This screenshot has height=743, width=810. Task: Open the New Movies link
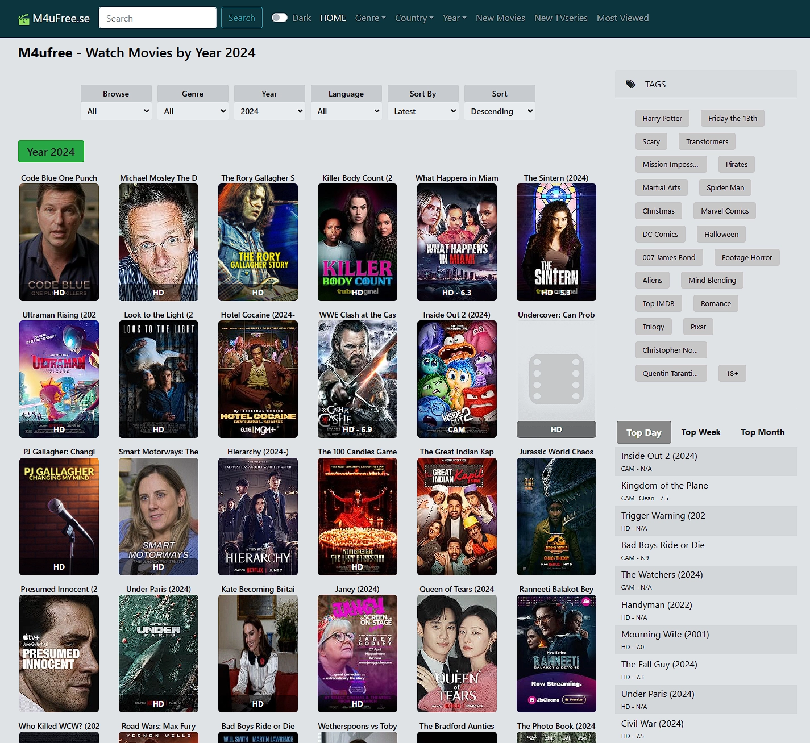(500, 18)
